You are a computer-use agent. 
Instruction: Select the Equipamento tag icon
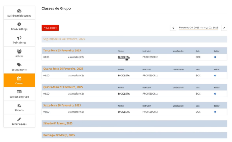19,65
